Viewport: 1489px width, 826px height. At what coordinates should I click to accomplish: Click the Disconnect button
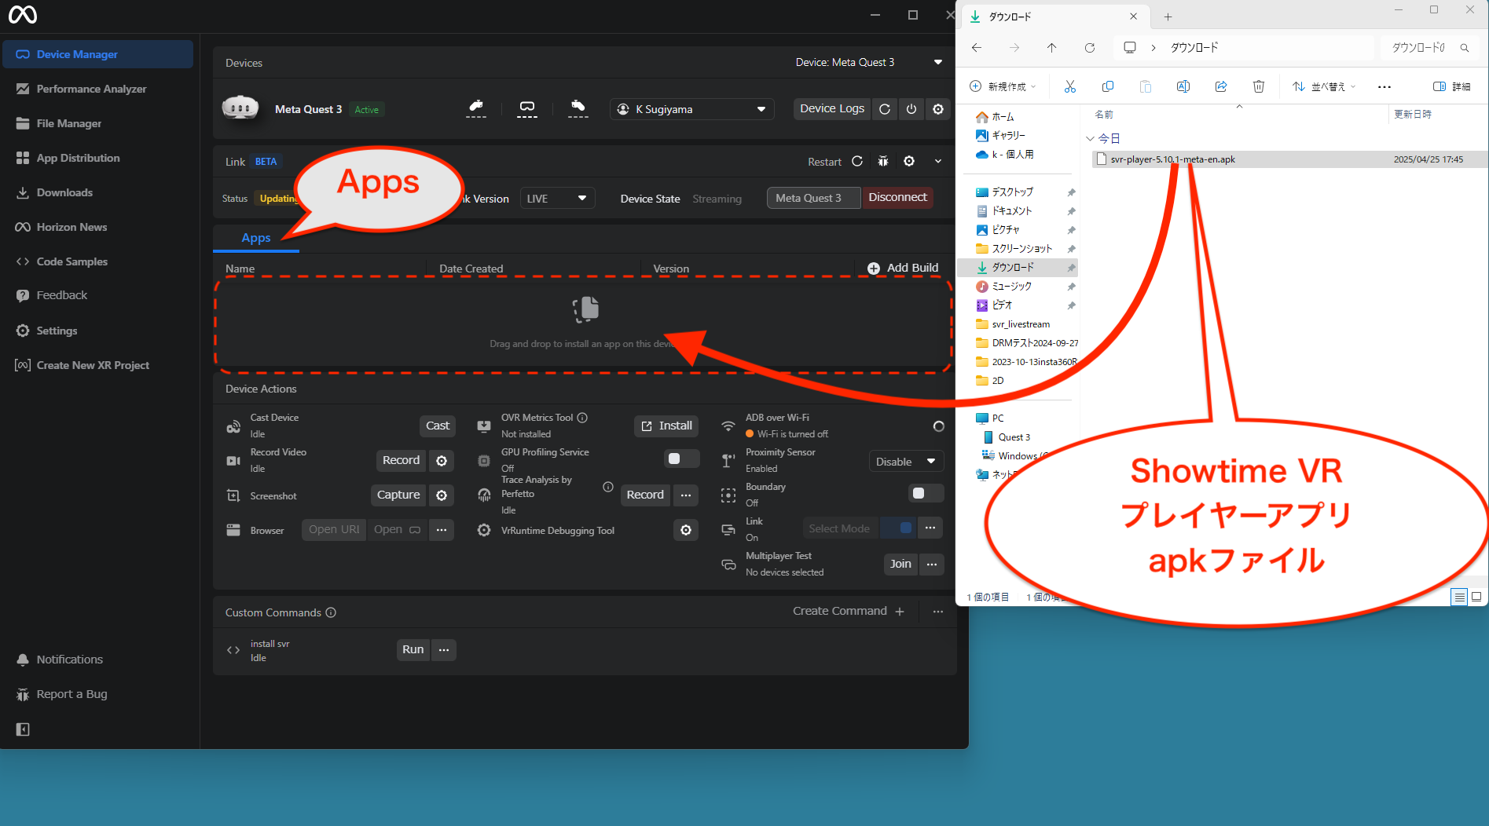[x=897, y=197]
